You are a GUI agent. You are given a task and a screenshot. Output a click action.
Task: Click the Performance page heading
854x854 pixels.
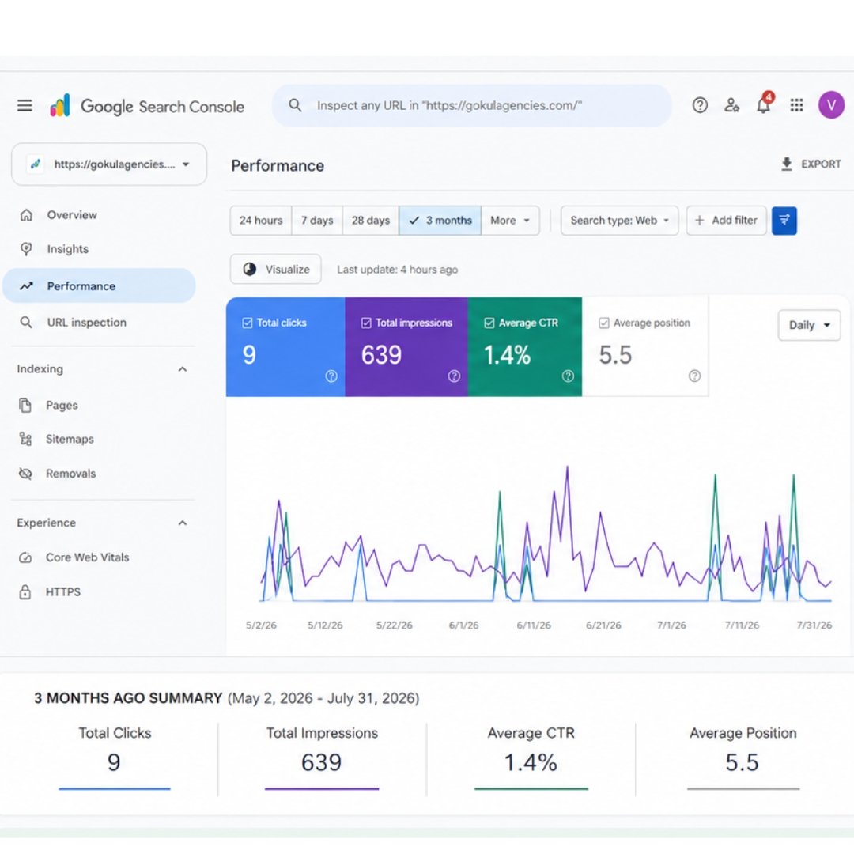[x=278, y=165]
